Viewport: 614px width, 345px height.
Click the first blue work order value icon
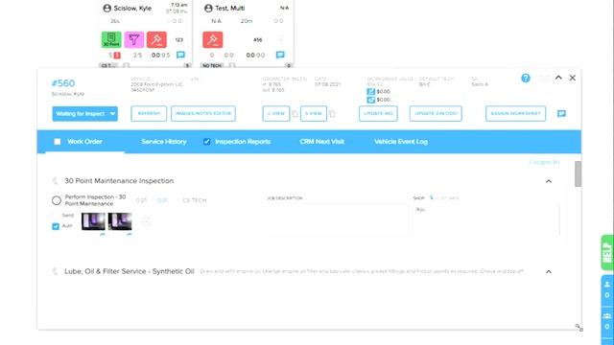[x=371, y=92]
